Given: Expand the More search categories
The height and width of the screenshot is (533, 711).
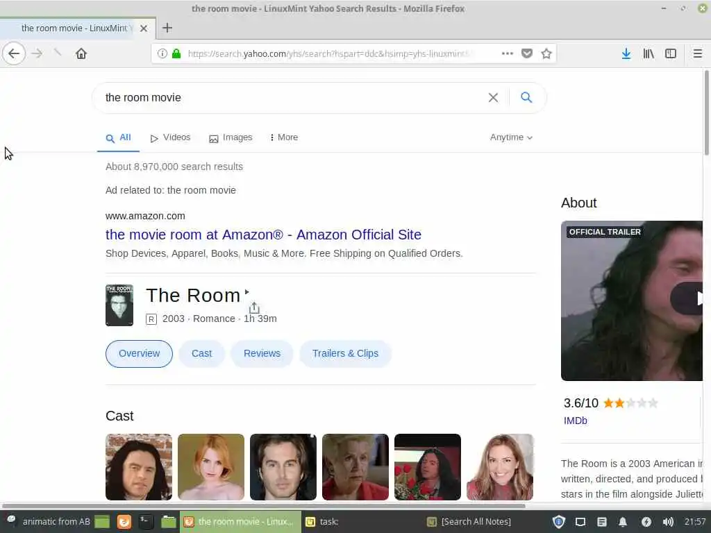Looking at the screenshot, I should click(284, 137).
